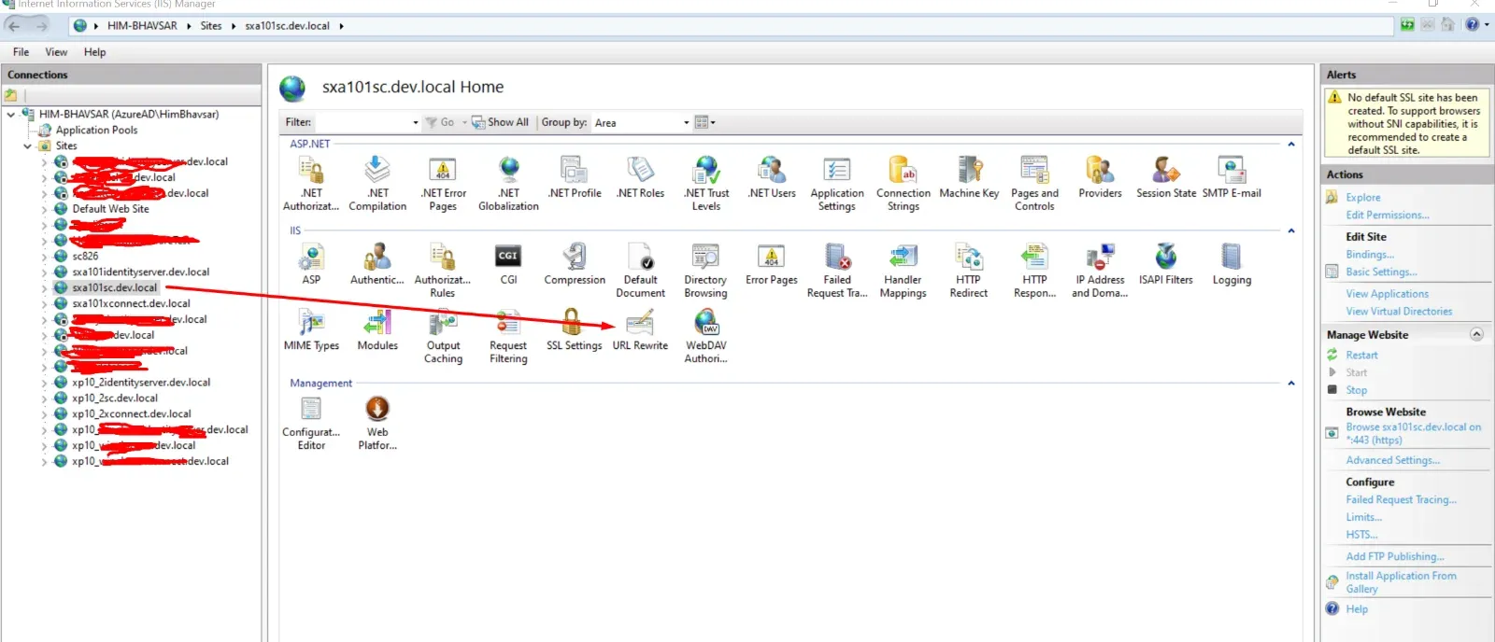This screenshot has height=642, width=1495.
Task: Open the IP Address and Domain Restrictions feature
Action: pos(1100,270)
